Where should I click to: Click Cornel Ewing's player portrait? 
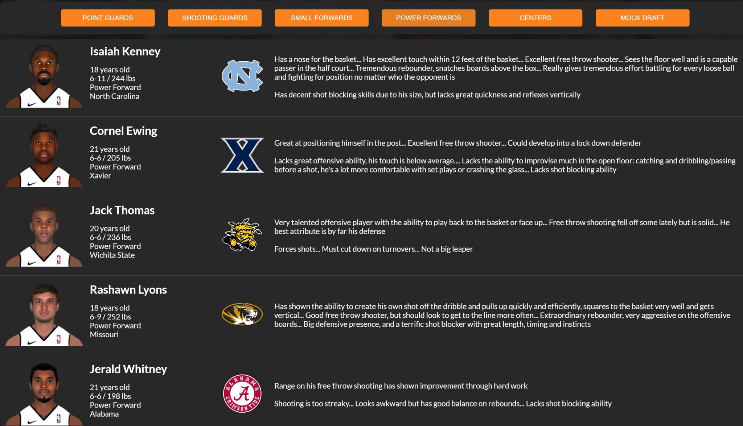[44, 156]
